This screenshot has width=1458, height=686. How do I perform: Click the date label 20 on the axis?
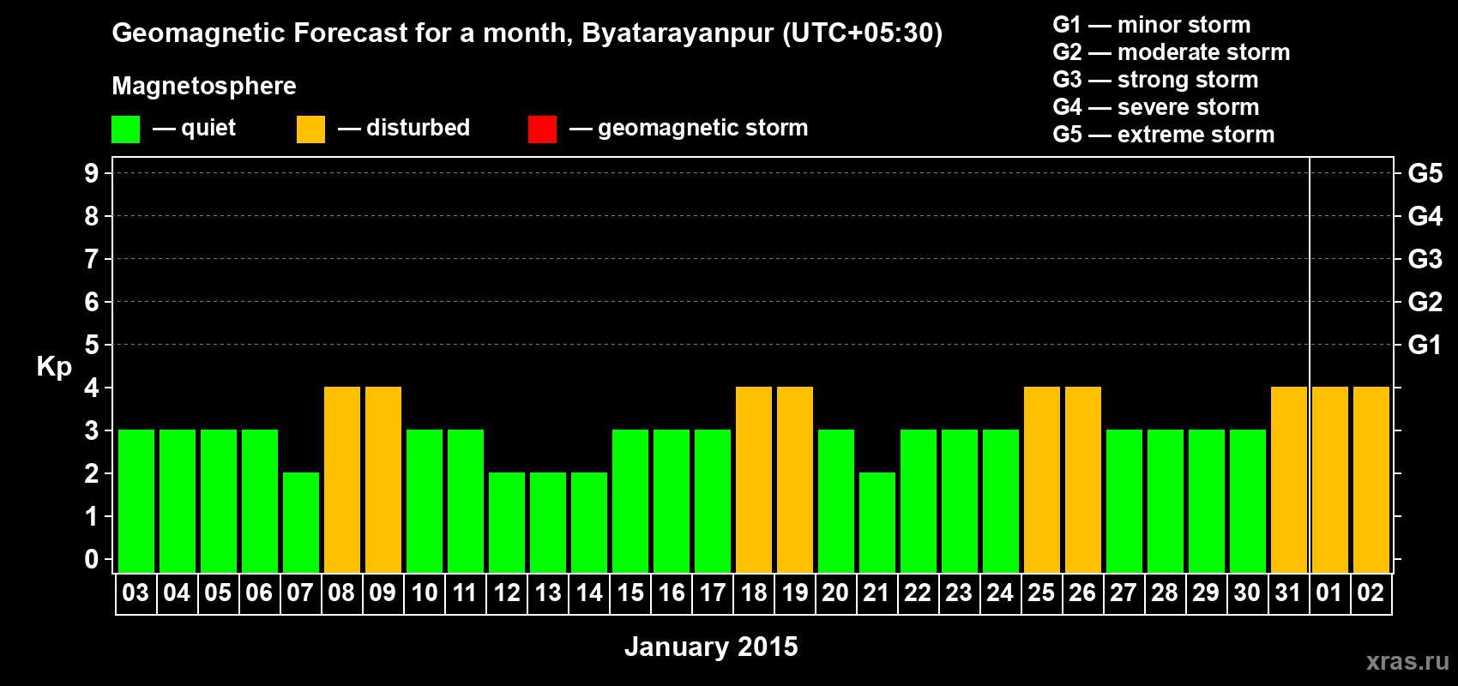pyautogui.click(x=835, y=593)
